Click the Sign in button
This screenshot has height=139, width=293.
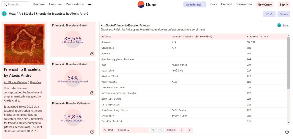(284, 5)
